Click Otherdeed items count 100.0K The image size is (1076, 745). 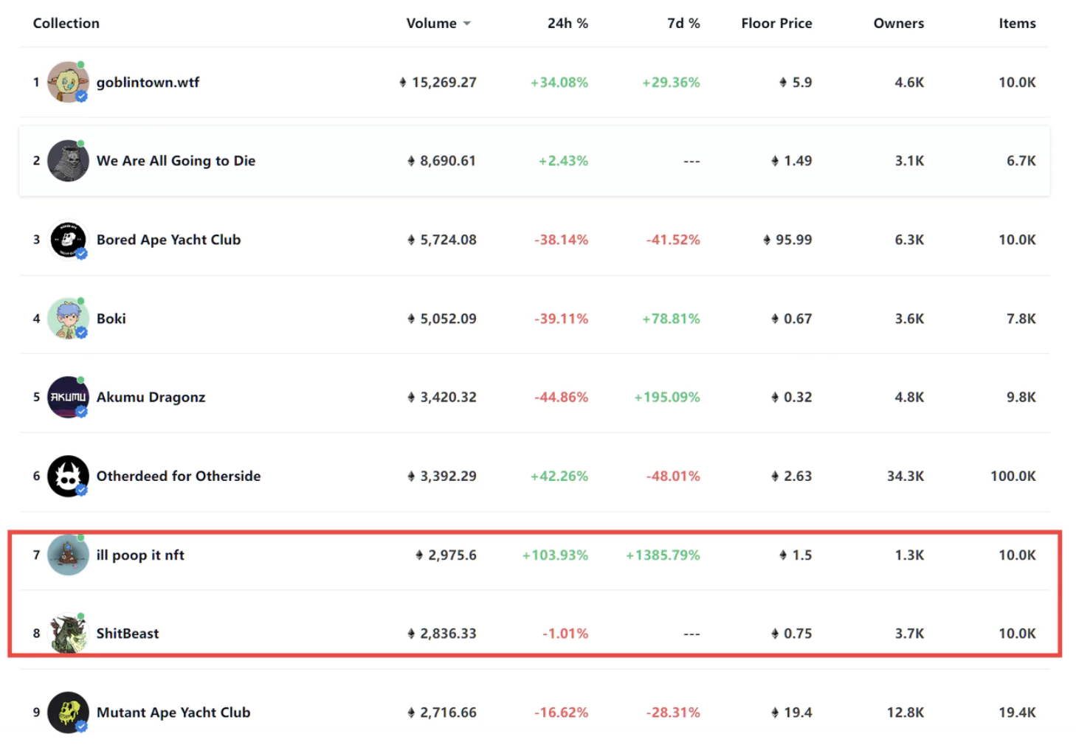[x=1013, y=476]
